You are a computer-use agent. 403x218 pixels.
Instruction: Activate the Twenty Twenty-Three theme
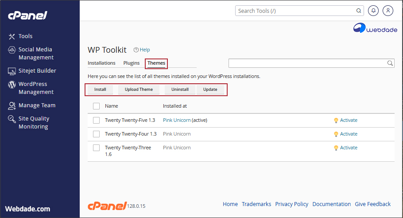click(348, 148)
